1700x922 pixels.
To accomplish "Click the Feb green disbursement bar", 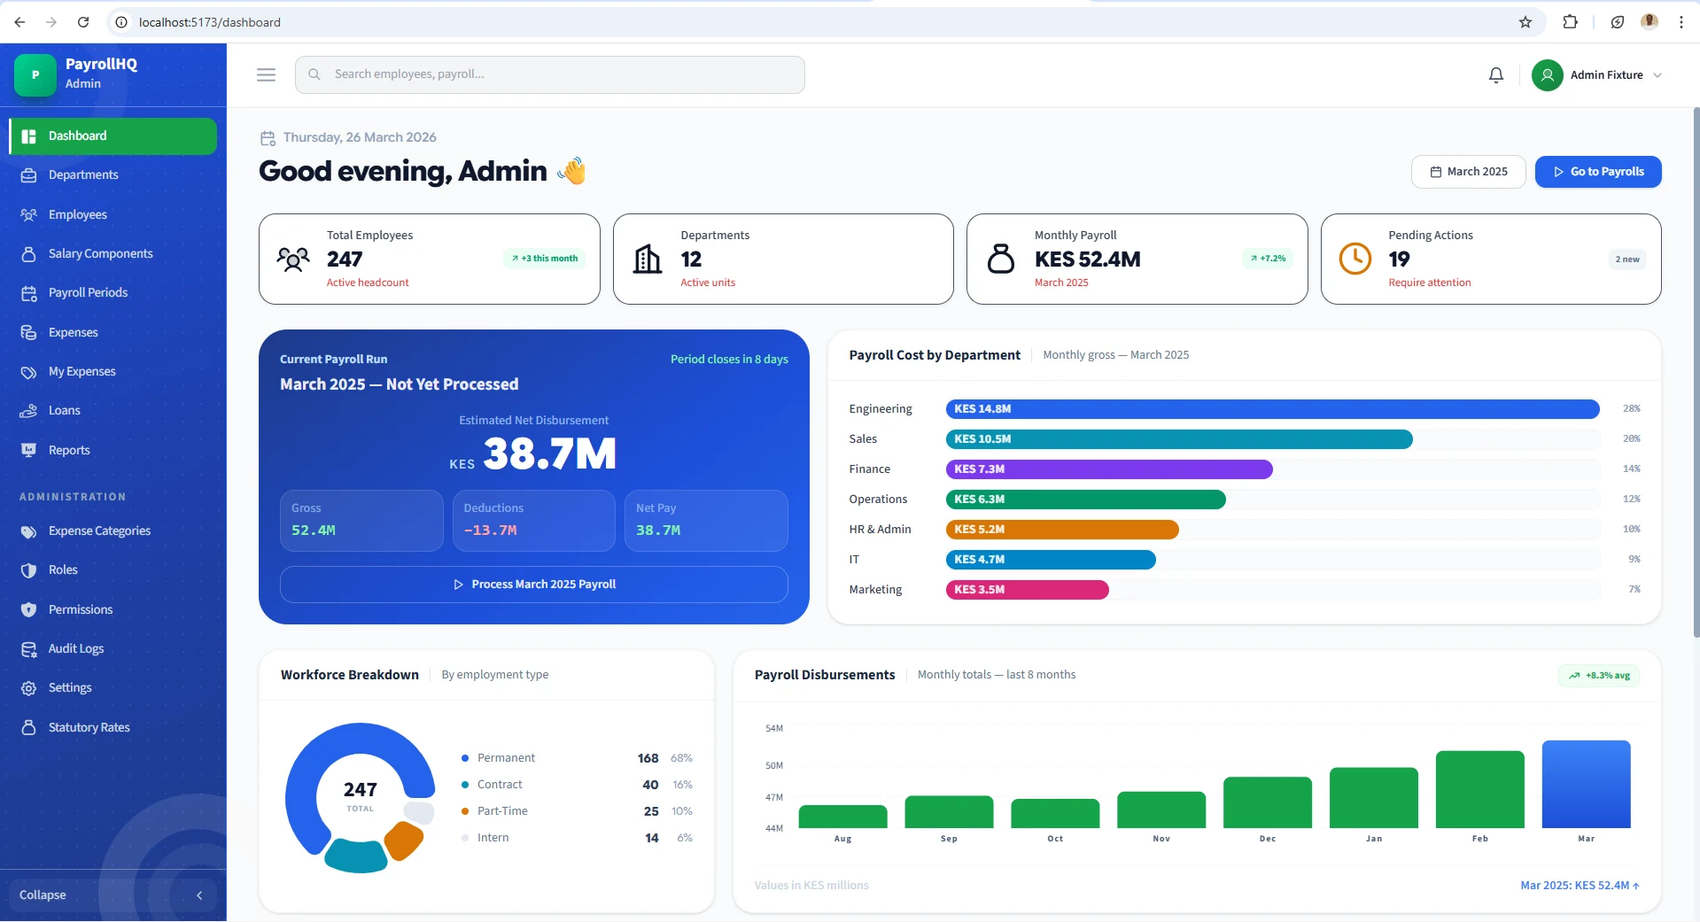I will tap(1480, 790).
